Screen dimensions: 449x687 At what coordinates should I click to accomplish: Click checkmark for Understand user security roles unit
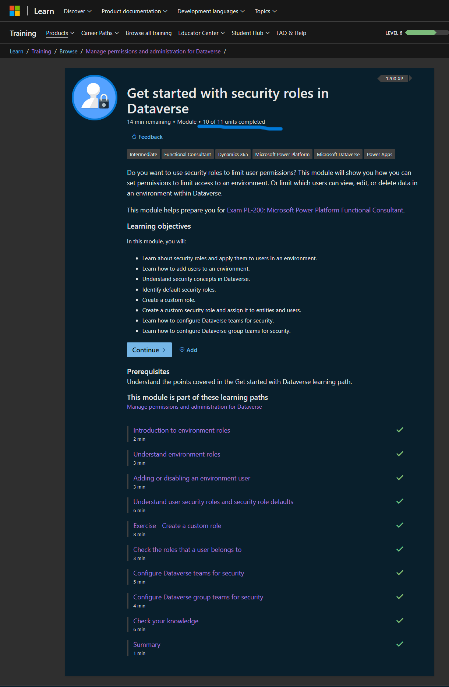(400, 501)
